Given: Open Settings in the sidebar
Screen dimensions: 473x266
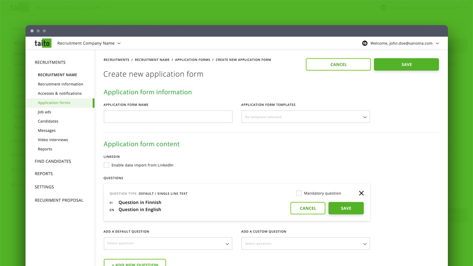Looking at the screenshot, I should point(44,187).
